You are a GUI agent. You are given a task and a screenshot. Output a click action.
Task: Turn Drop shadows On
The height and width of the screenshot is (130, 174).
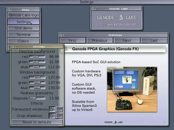(52, 116)
